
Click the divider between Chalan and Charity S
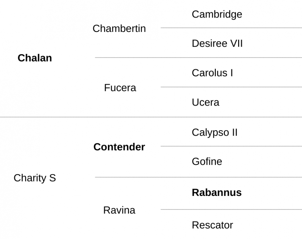click(151, 117)
